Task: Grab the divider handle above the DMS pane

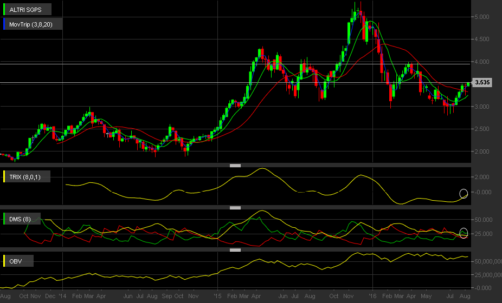Action: 235,208
